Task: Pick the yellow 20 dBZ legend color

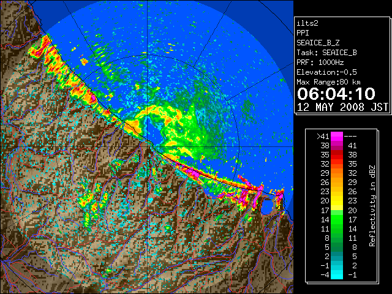Action: [x=337, y=201]
